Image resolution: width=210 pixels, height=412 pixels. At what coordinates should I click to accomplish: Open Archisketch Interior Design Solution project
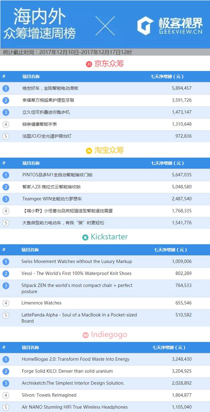pyautogui.click(x=73, y=383)
